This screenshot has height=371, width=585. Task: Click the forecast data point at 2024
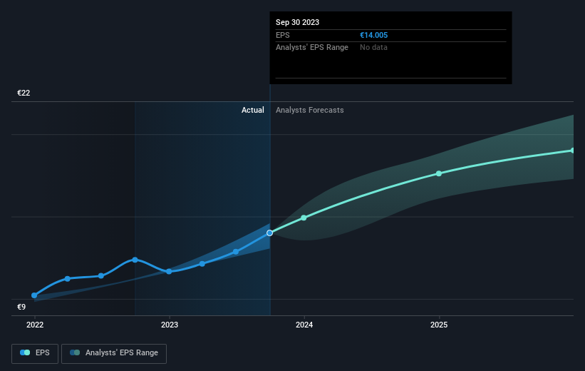[x=304, y=218]
